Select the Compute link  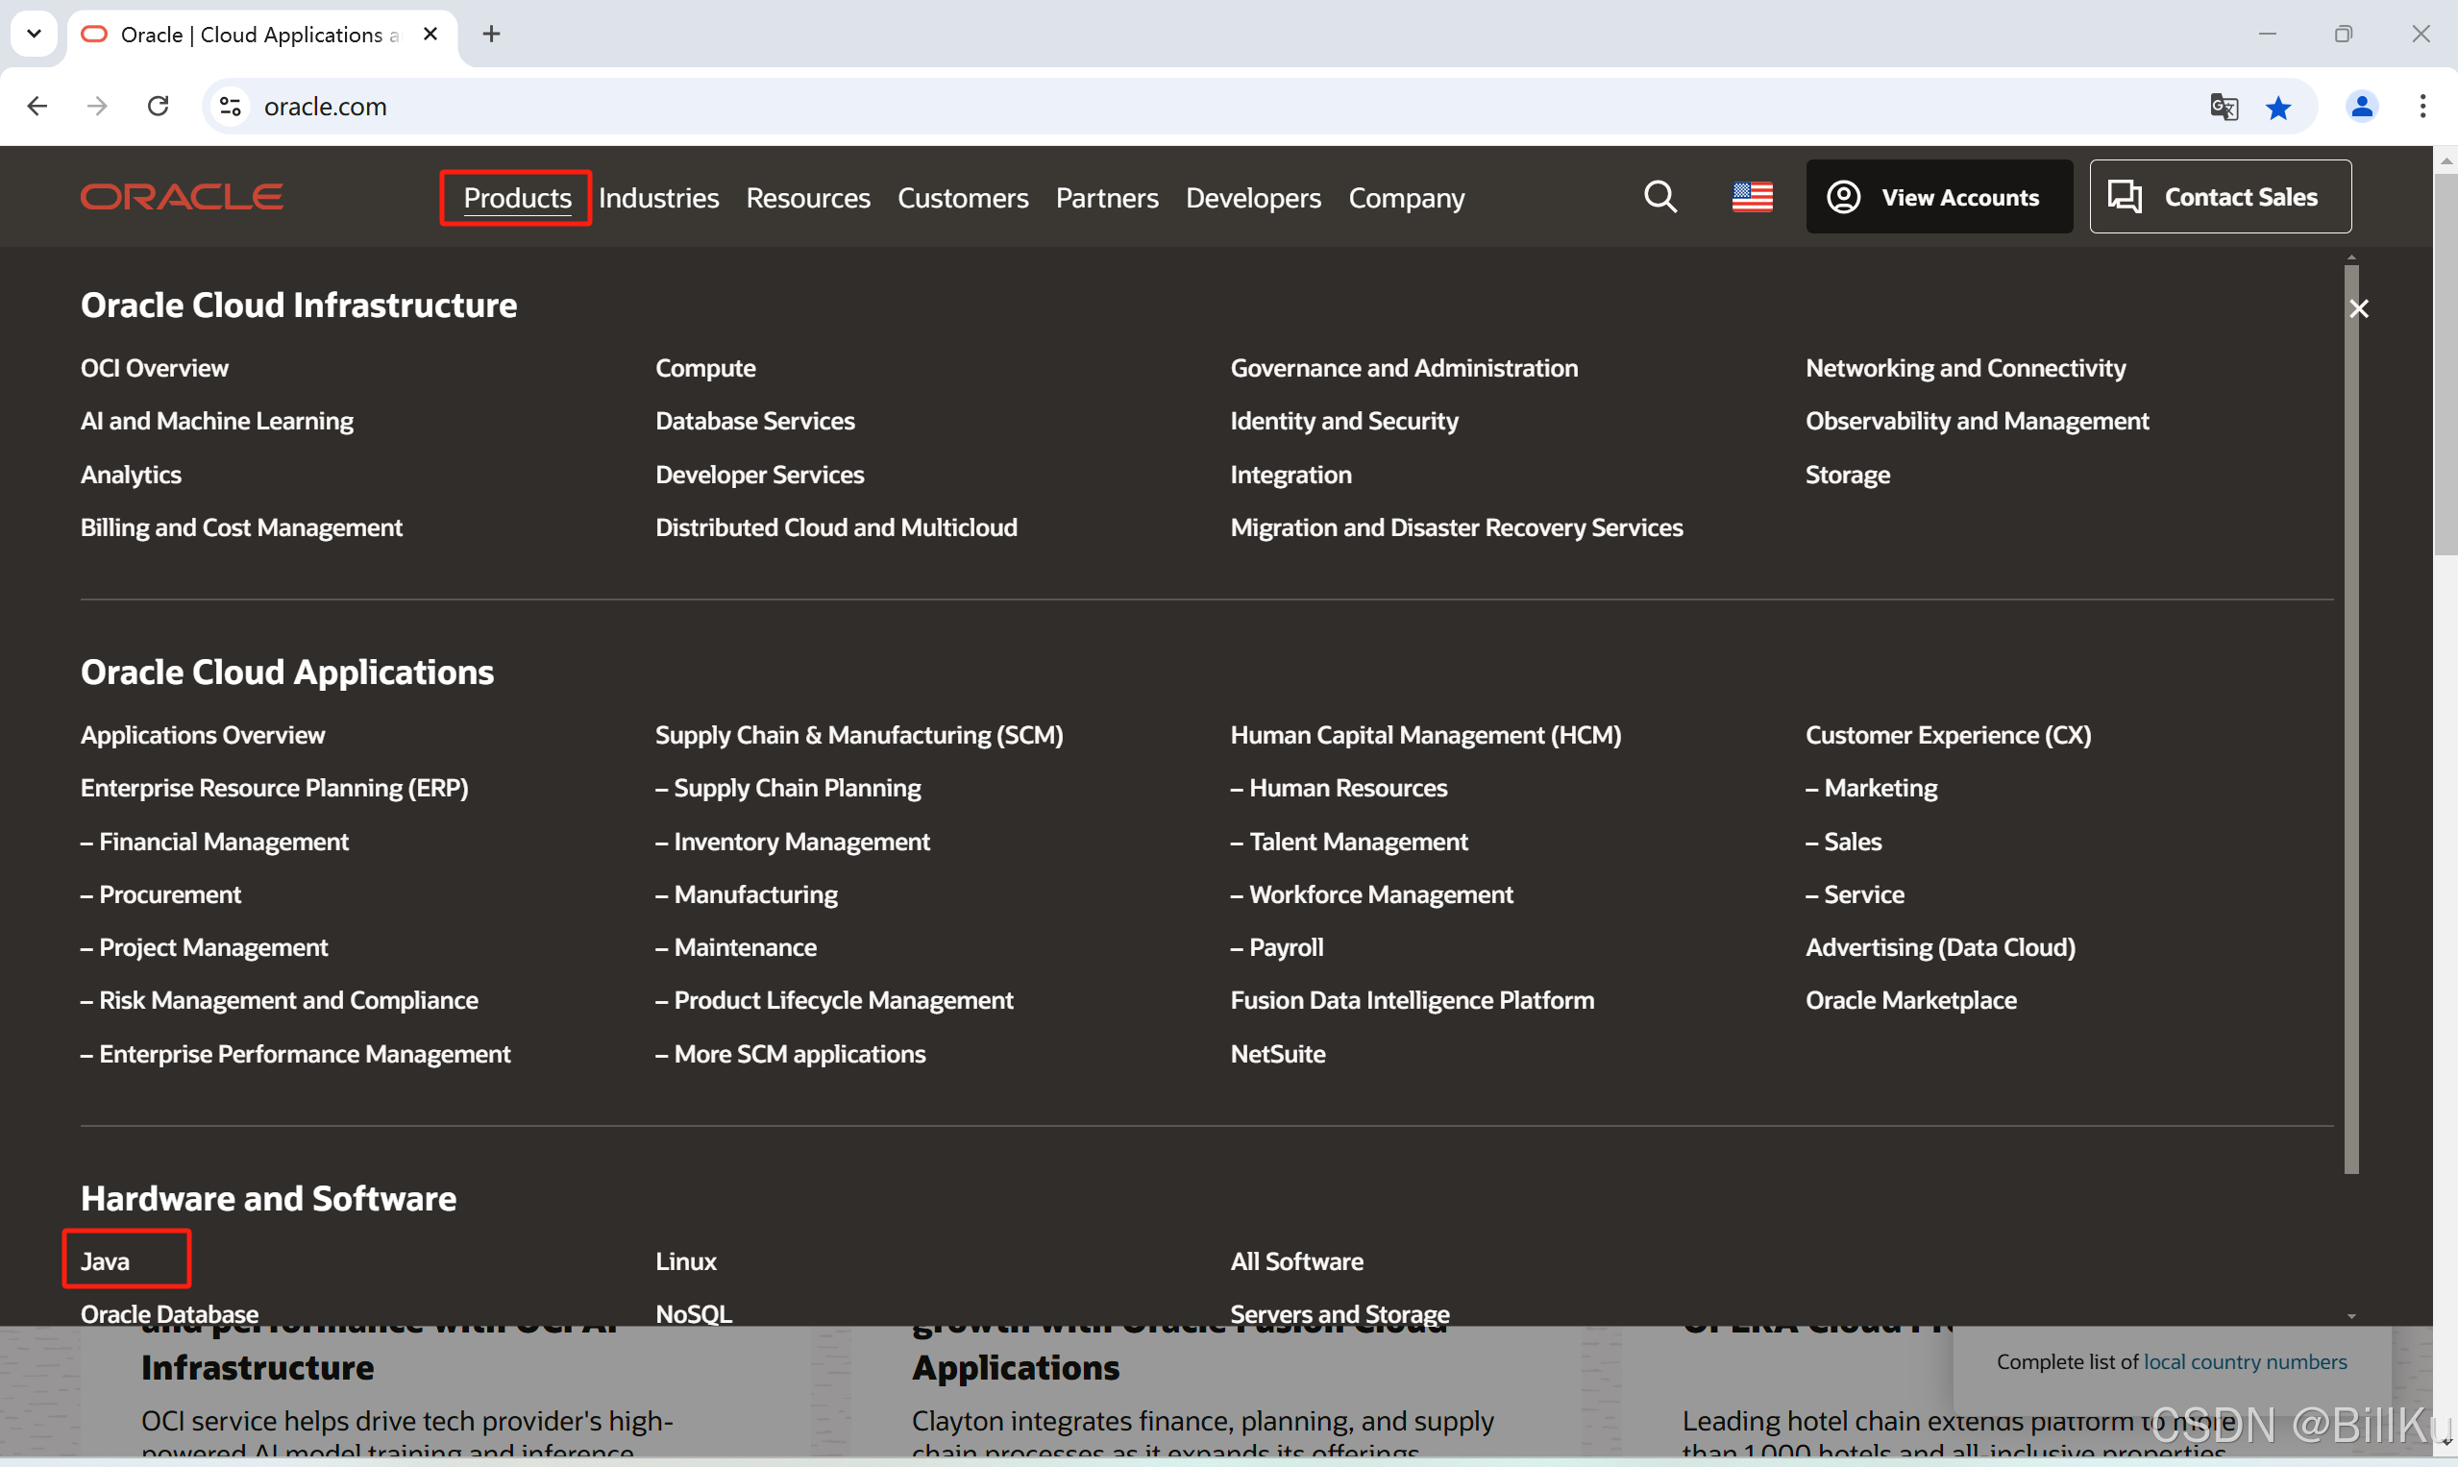[705, 368]
